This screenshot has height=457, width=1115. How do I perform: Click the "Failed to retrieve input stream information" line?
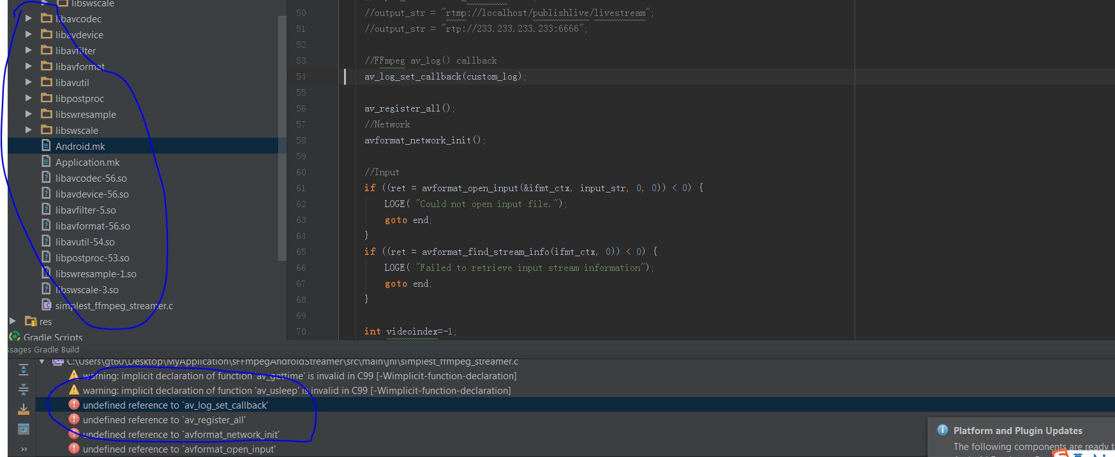click(x=519, y=268)
